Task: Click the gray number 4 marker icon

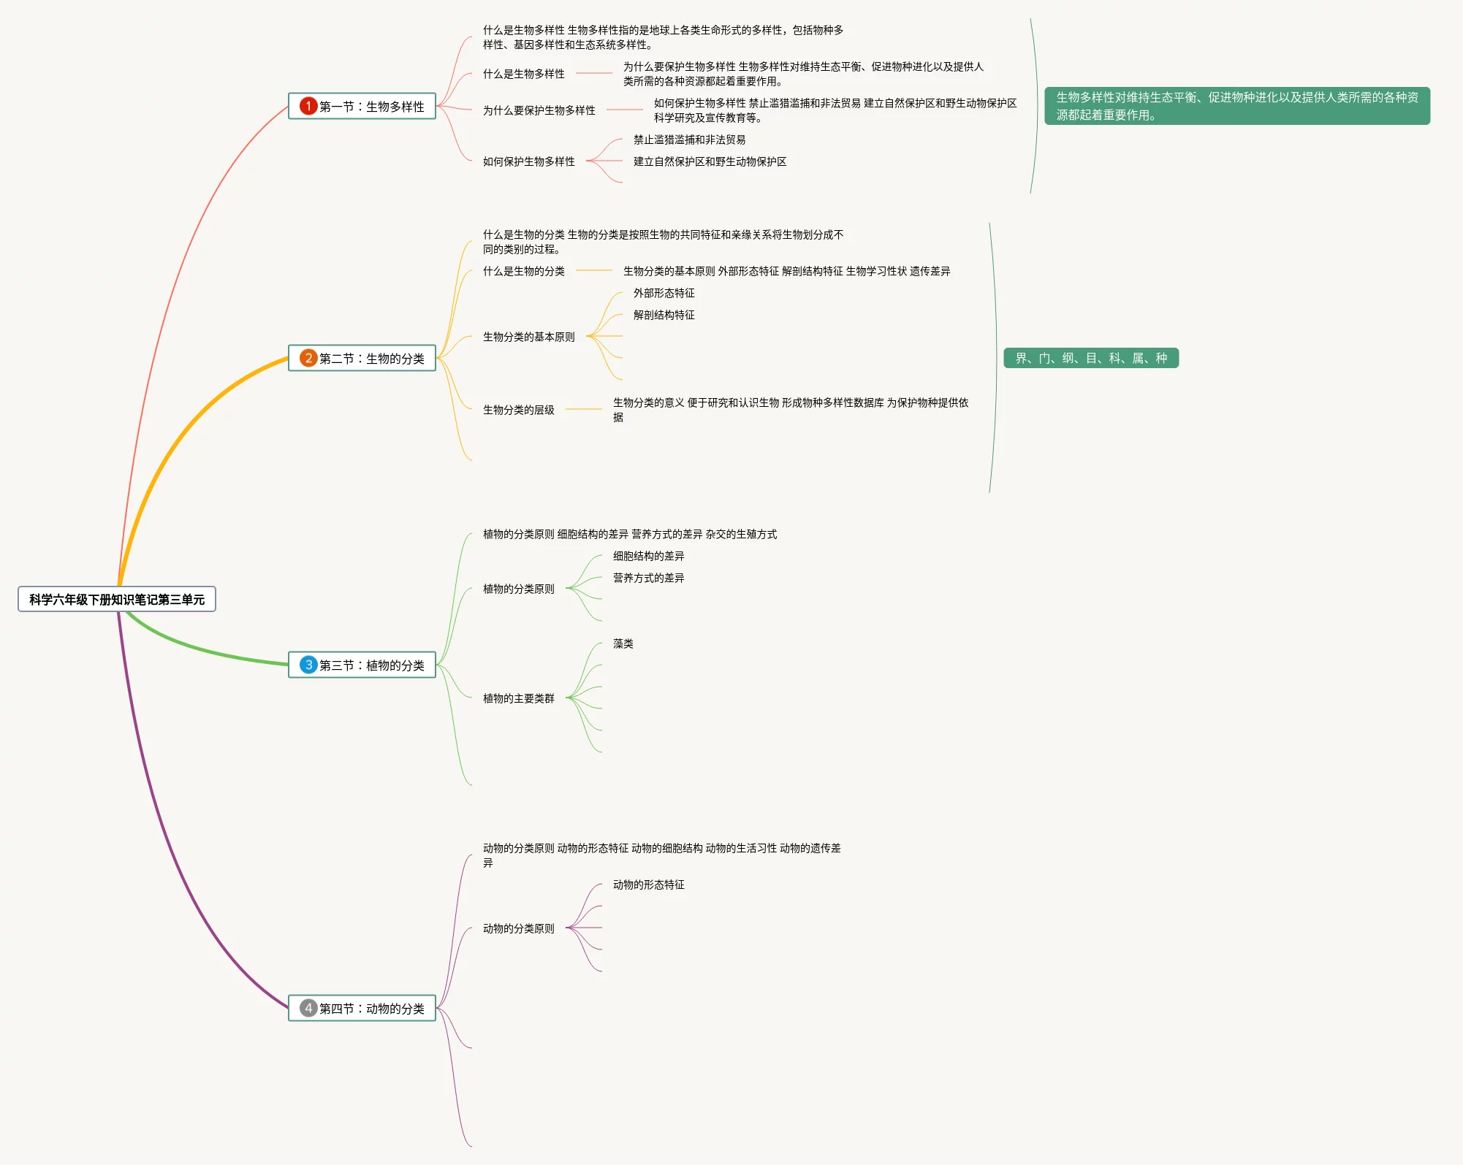Action: [308, 1008]
